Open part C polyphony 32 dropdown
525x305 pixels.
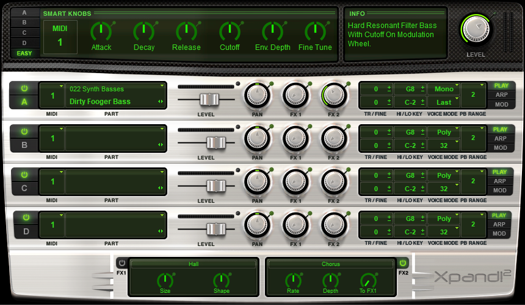444,189
